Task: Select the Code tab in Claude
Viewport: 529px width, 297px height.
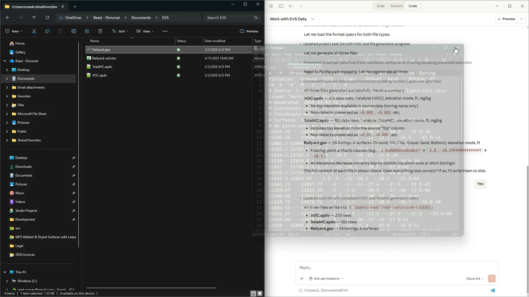Action: pos(413,6)
